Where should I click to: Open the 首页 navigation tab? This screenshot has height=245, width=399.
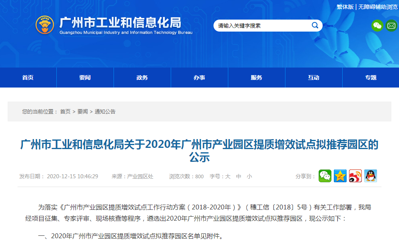point(28,78)
